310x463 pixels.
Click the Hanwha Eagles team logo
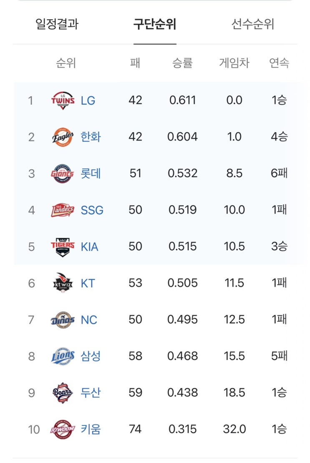click(63, 137)
